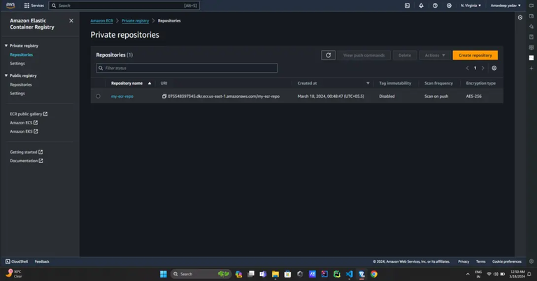Open the N. Virginia region selector
The height and width of the screenshot is (281, 537).
point(471,6)
